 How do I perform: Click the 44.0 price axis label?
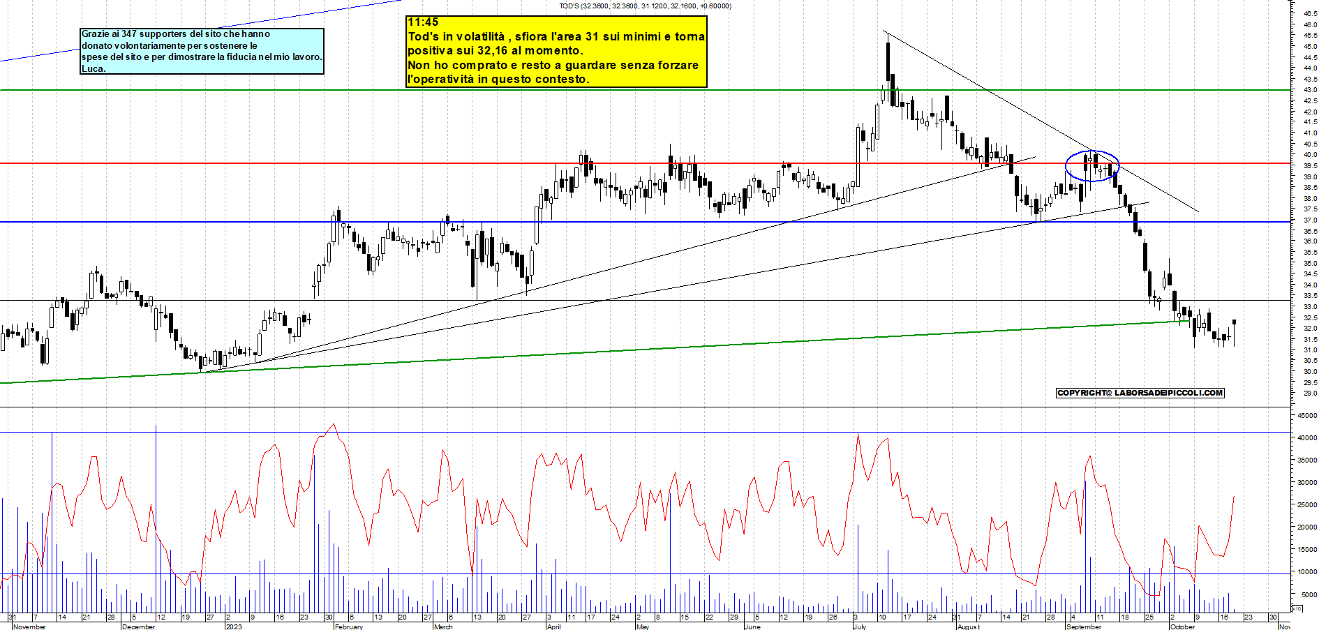1310,68
